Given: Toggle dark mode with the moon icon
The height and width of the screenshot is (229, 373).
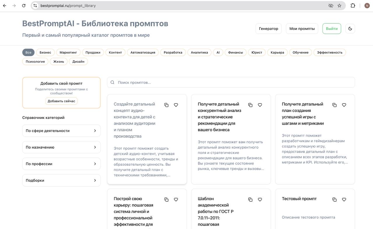Looking at the screenshot, I should point(350,28).
